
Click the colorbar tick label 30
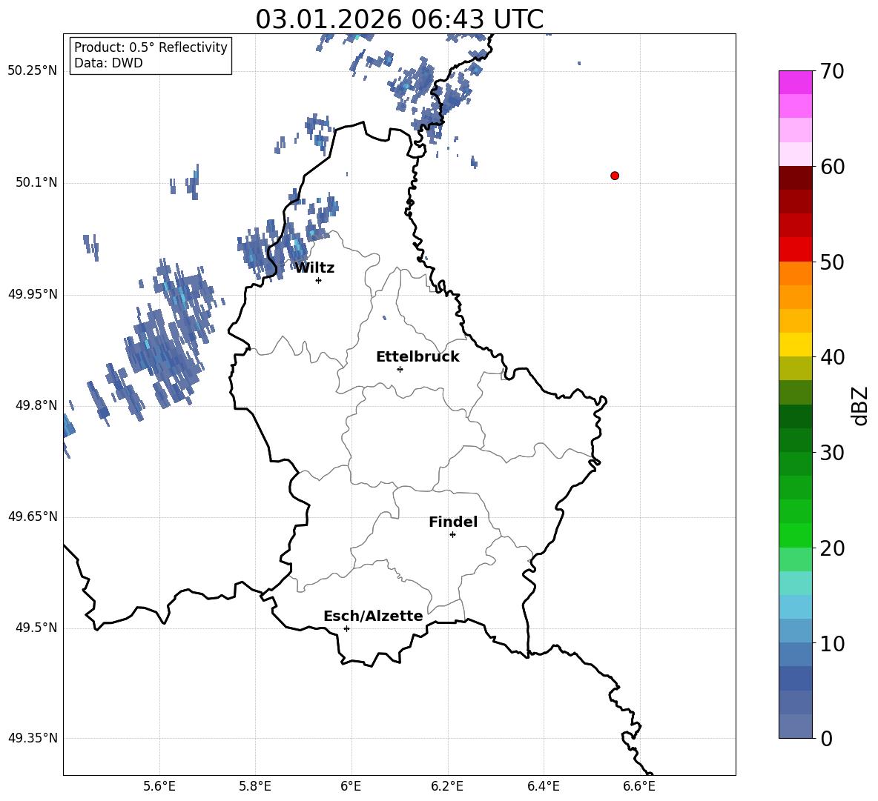[x=832, y=453]
